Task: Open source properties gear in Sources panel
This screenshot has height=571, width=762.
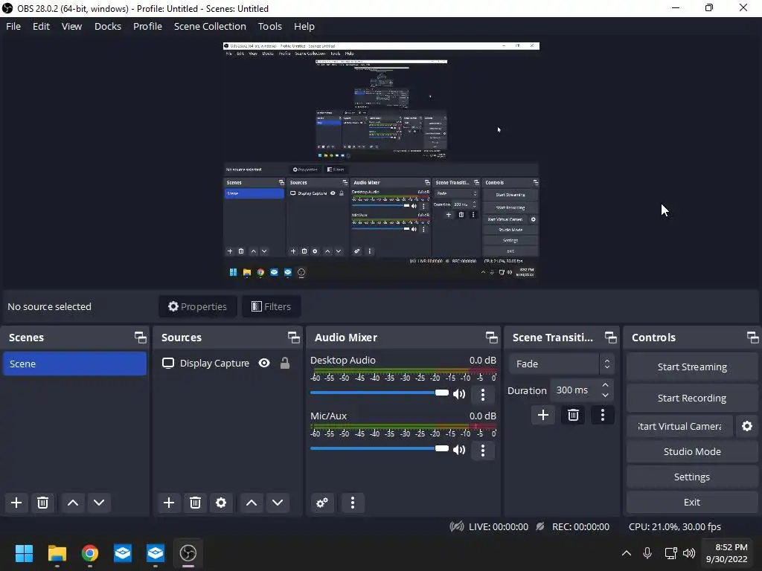Action: 221,503
